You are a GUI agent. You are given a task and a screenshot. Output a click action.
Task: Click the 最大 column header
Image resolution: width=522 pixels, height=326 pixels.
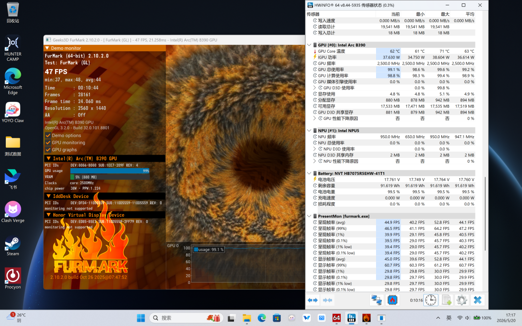pos(438,14)
